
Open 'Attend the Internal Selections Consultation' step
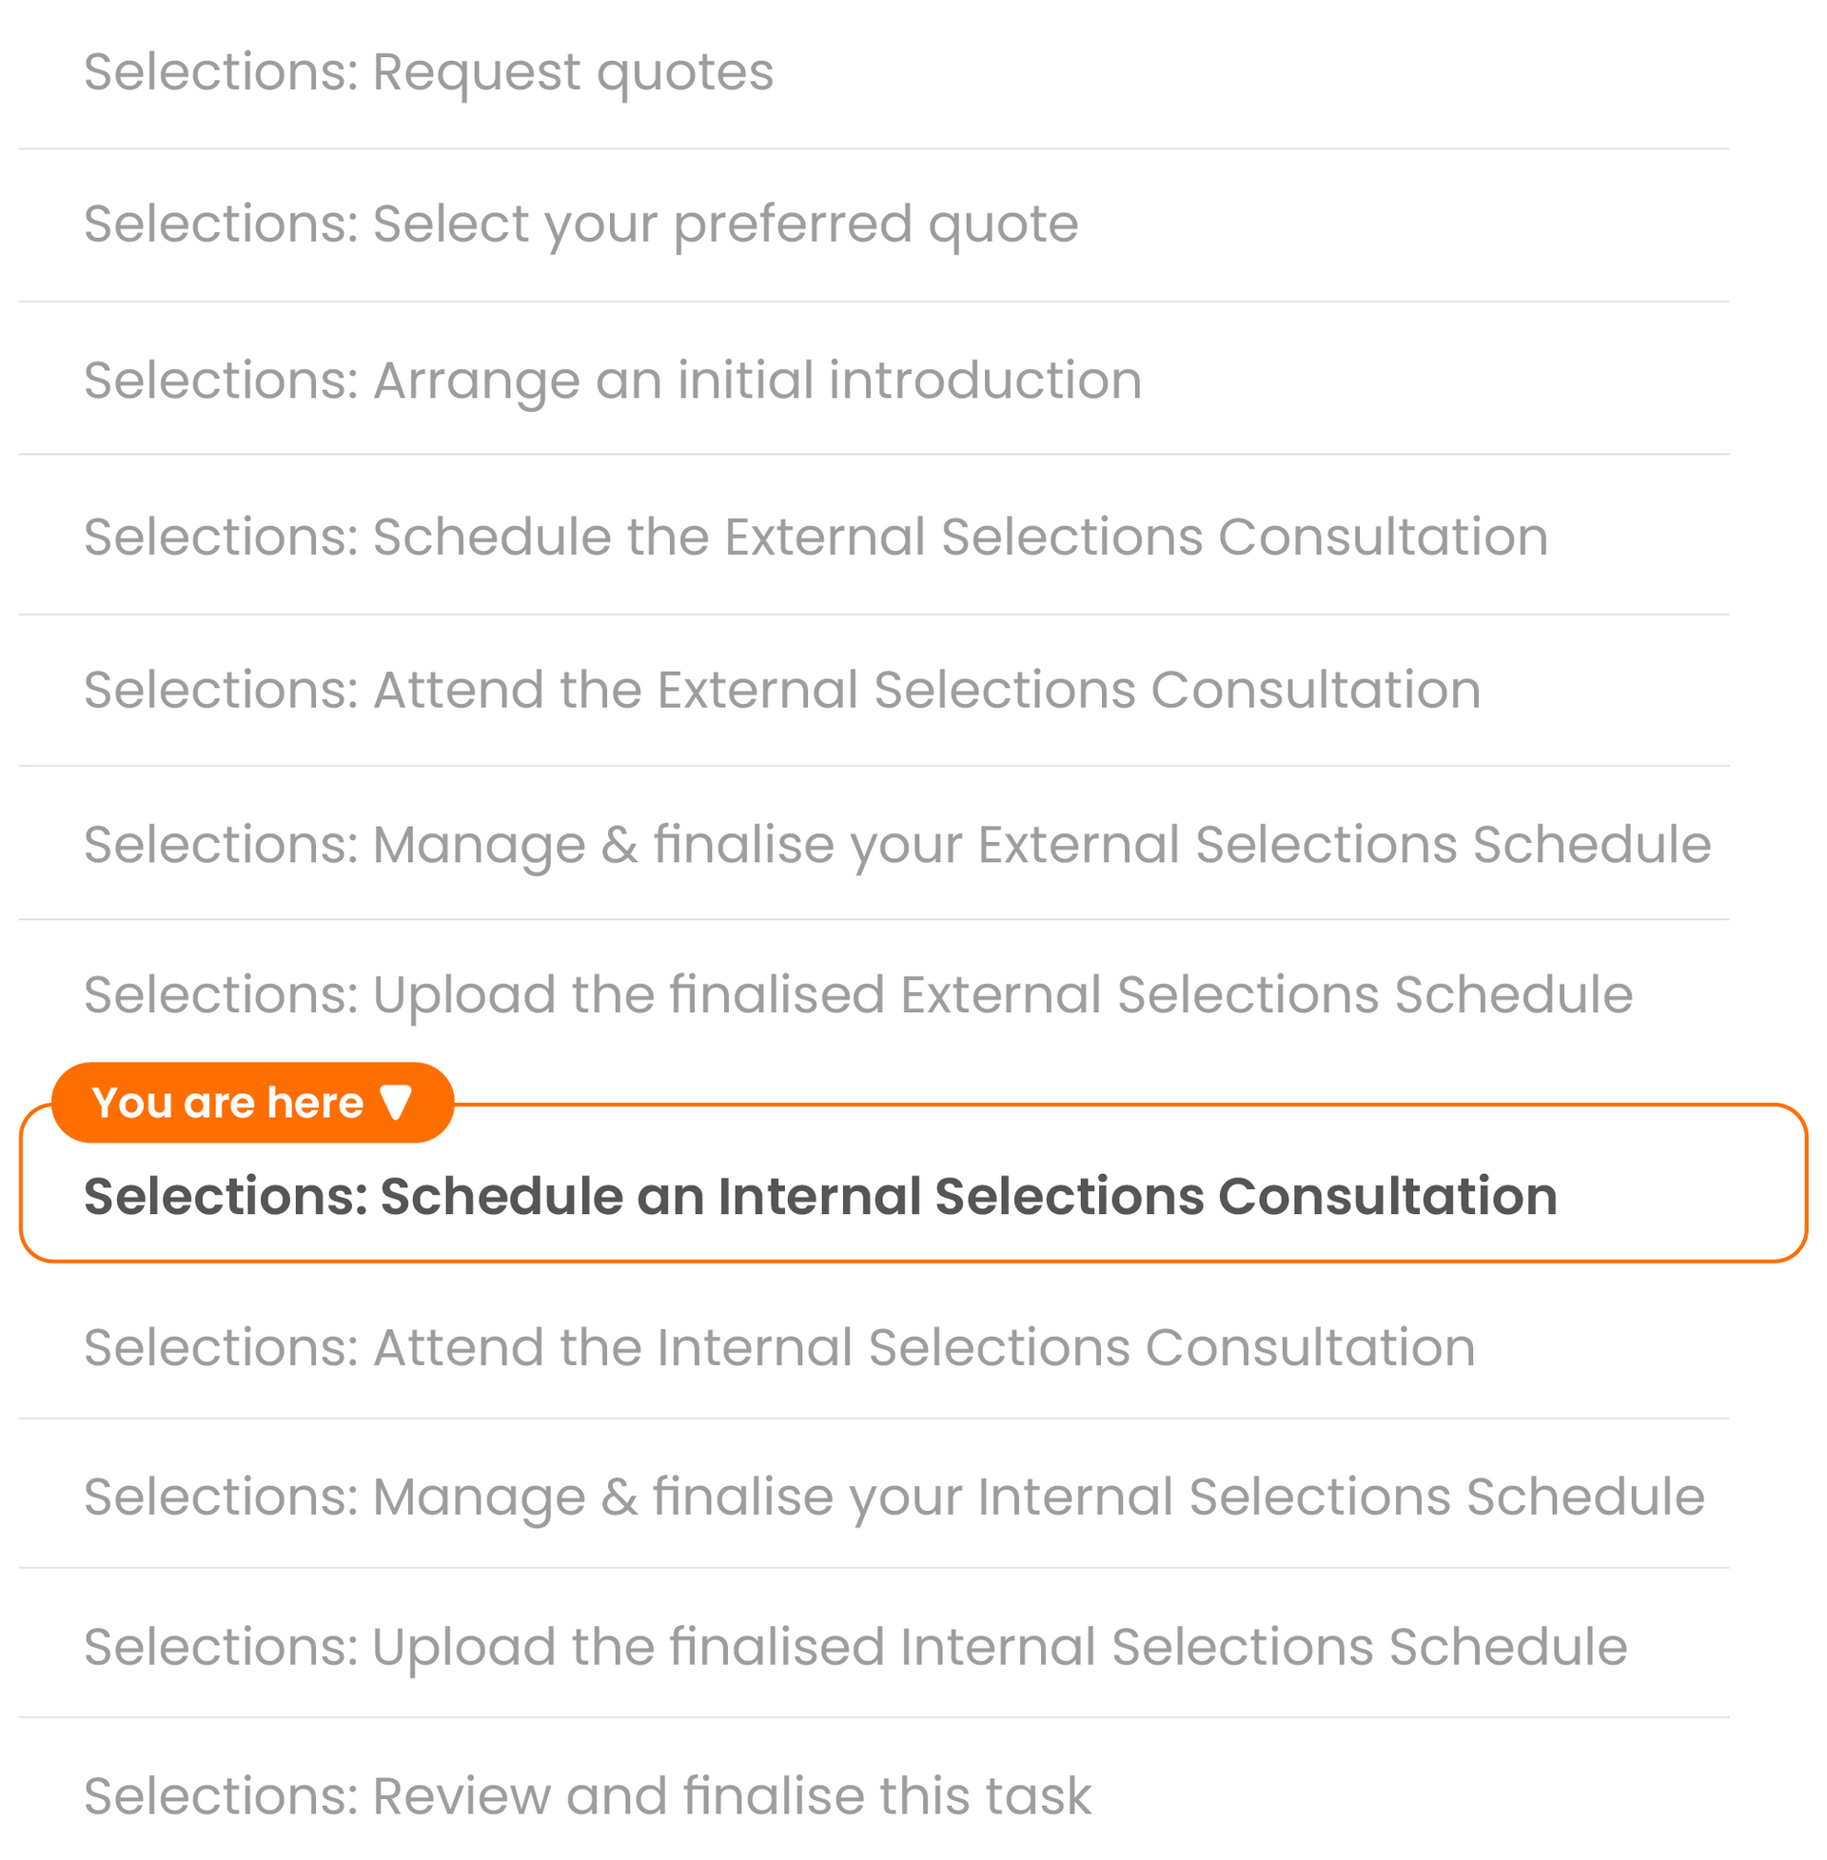(x=779, y=1347)
